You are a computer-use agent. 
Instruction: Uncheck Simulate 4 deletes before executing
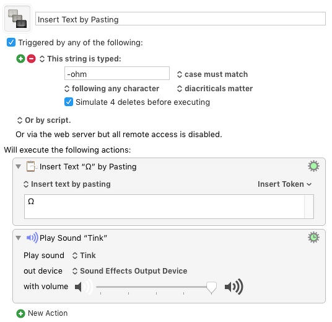pyautogui.click(x=69, y=102)
